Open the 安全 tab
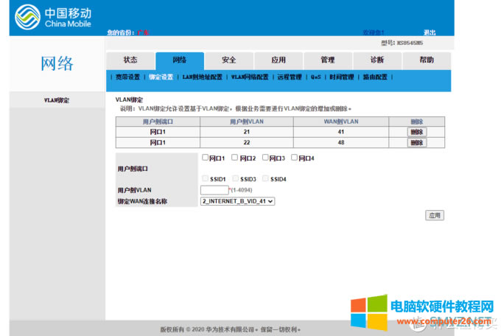This screenshot has width=501, height=336. point(229,60)
